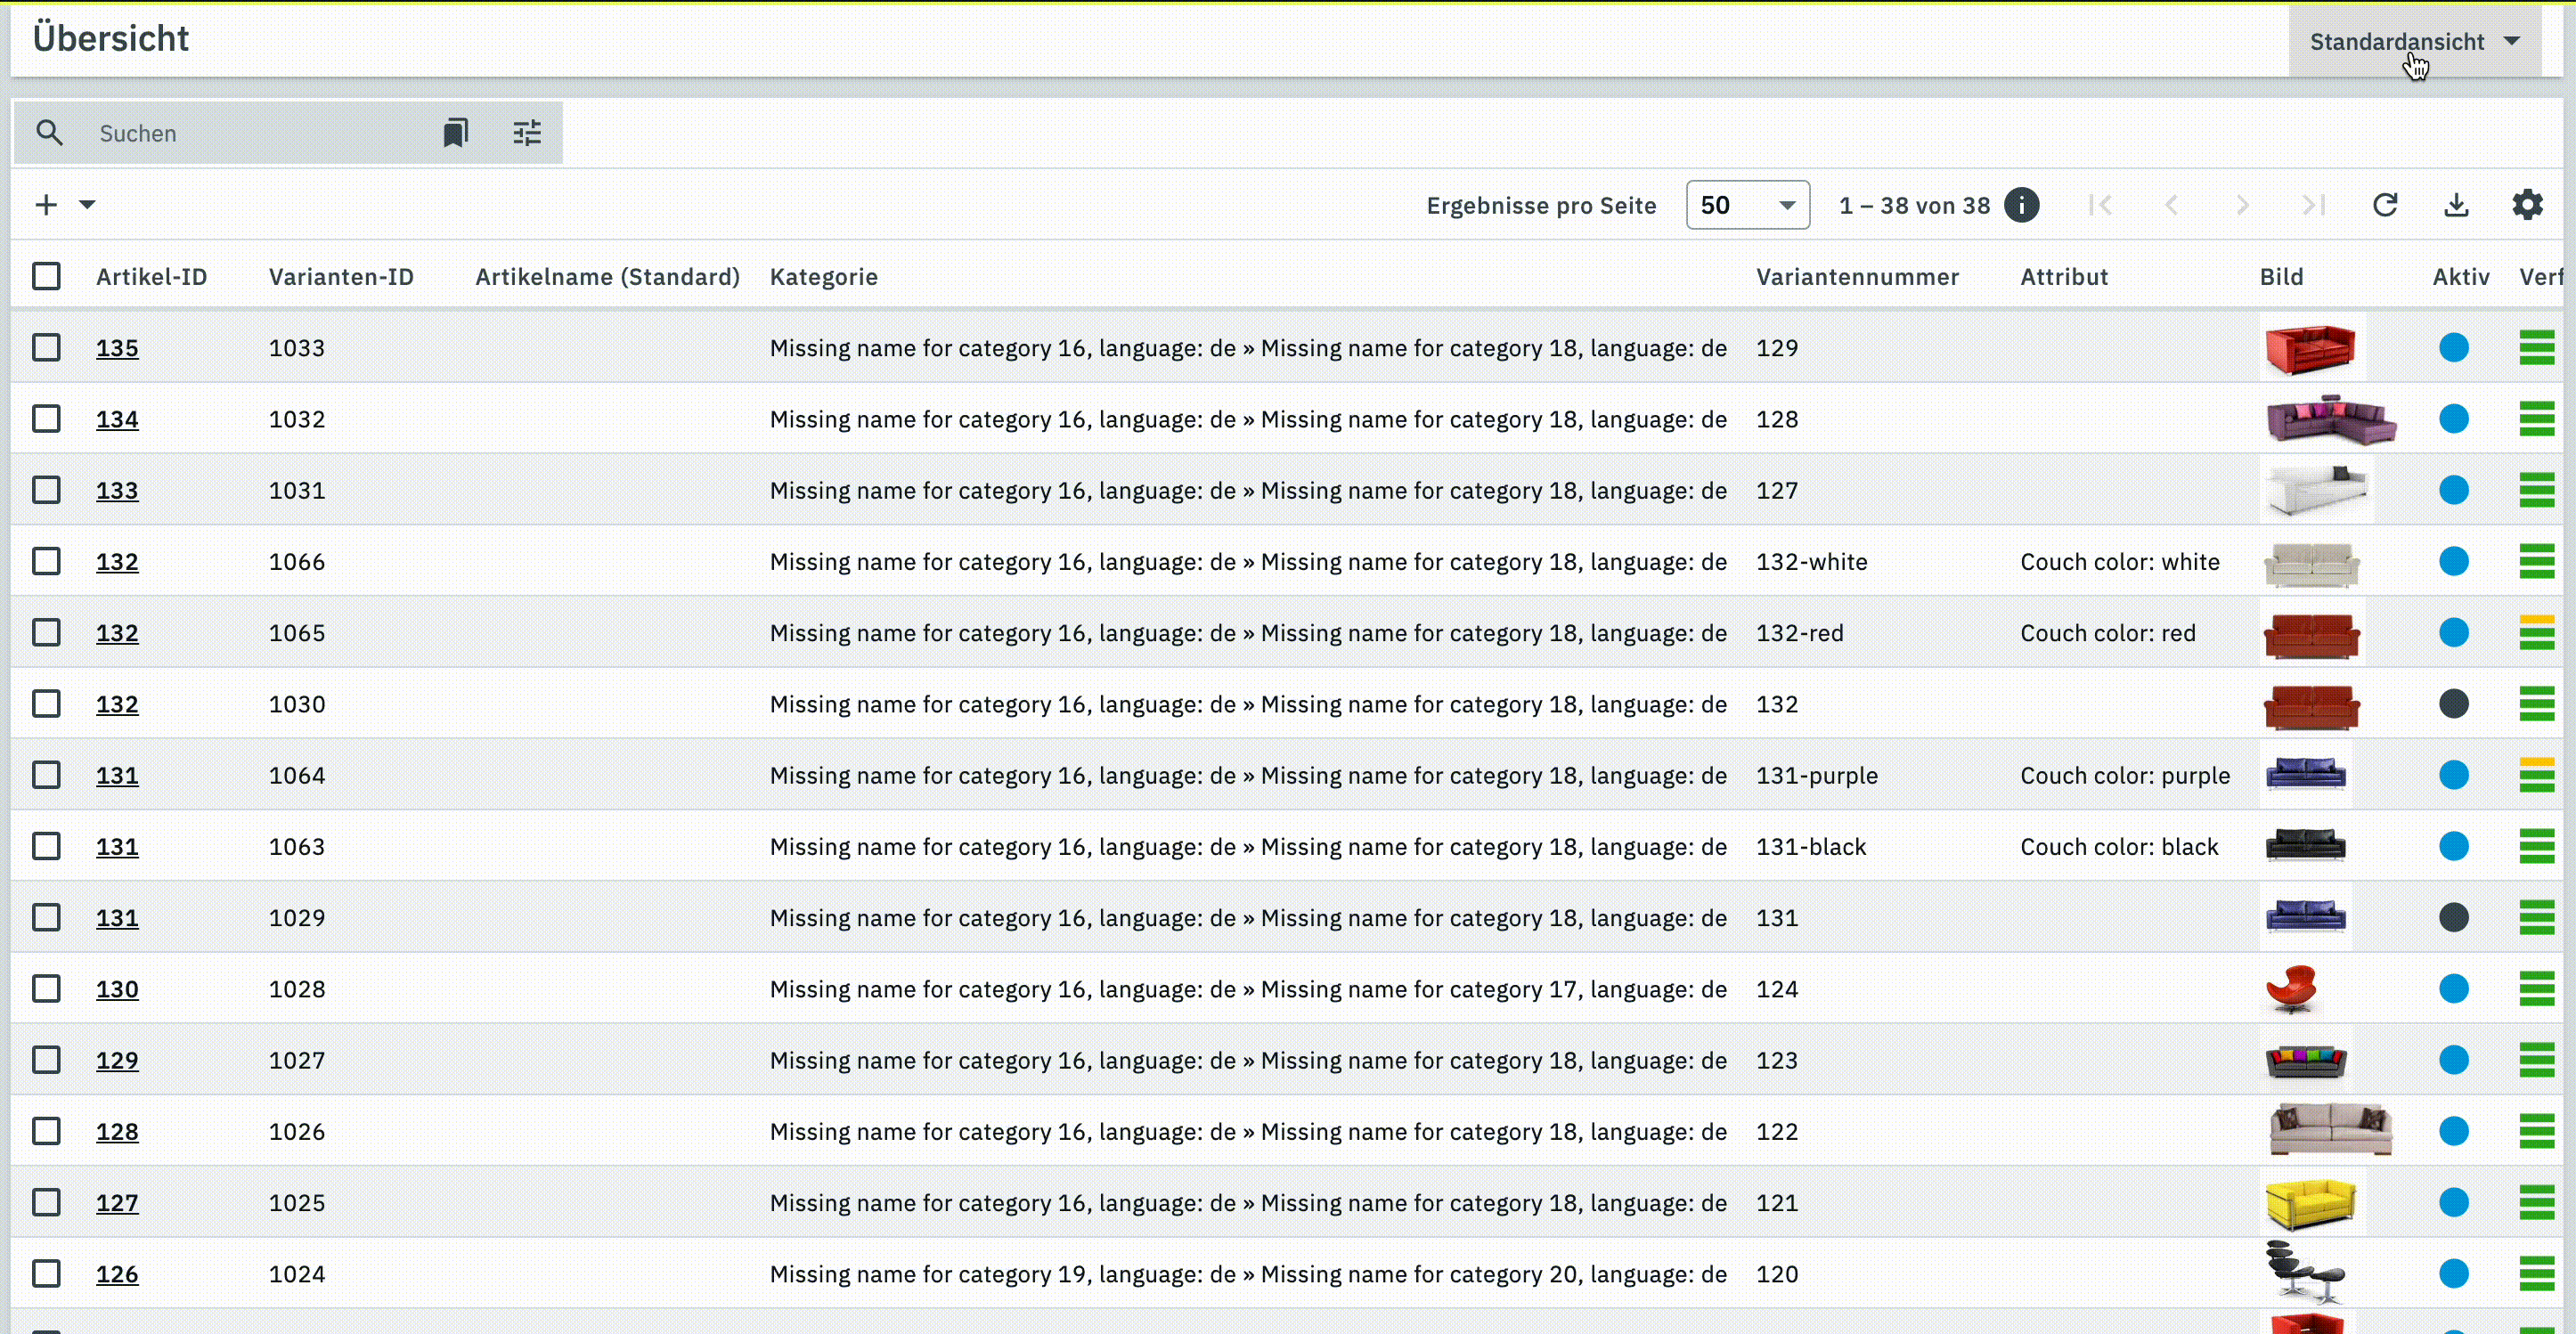Open filter settings sliders icon
The width and height of the screenshot is (2576, 1334).
(527, 133)
